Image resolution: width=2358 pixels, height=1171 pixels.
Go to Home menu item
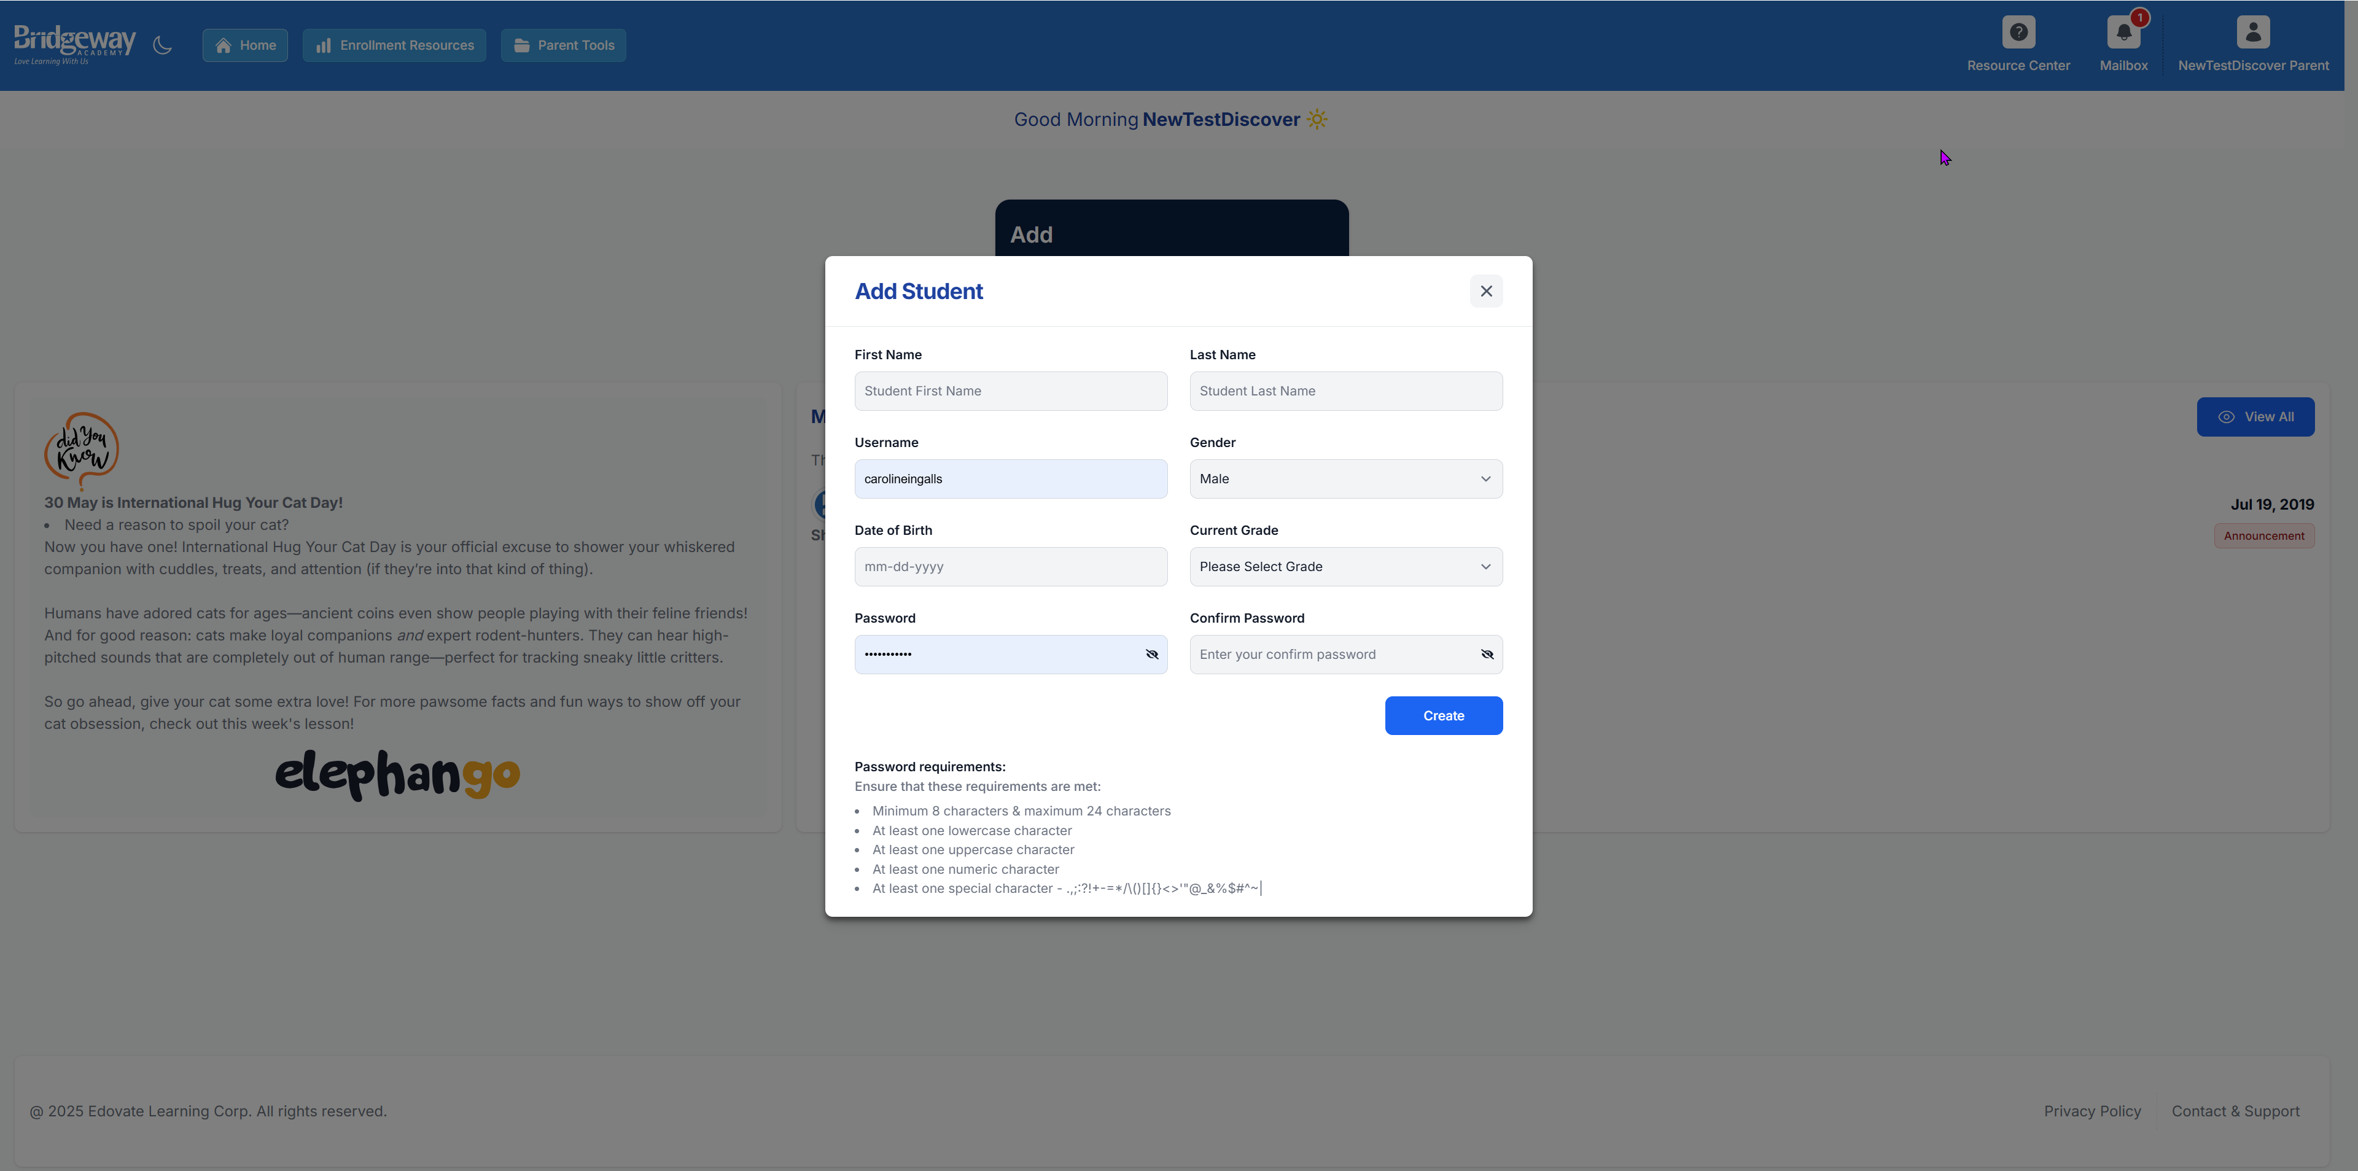(246, 45)
